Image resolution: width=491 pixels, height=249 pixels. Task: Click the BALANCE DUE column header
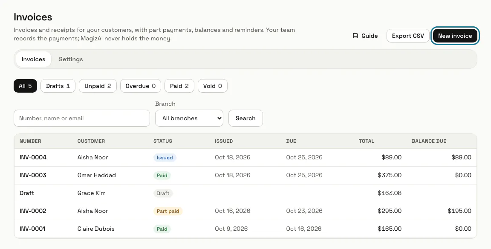point(429,141)
